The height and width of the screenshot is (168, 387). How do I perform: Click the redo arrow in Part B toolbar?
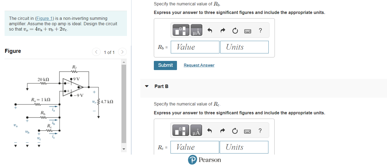(x=222, y=131)
